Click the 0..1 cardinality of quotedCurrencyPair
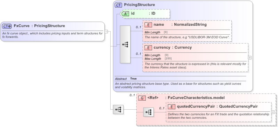Screen dimensions: 278x127 coord(162,108)
